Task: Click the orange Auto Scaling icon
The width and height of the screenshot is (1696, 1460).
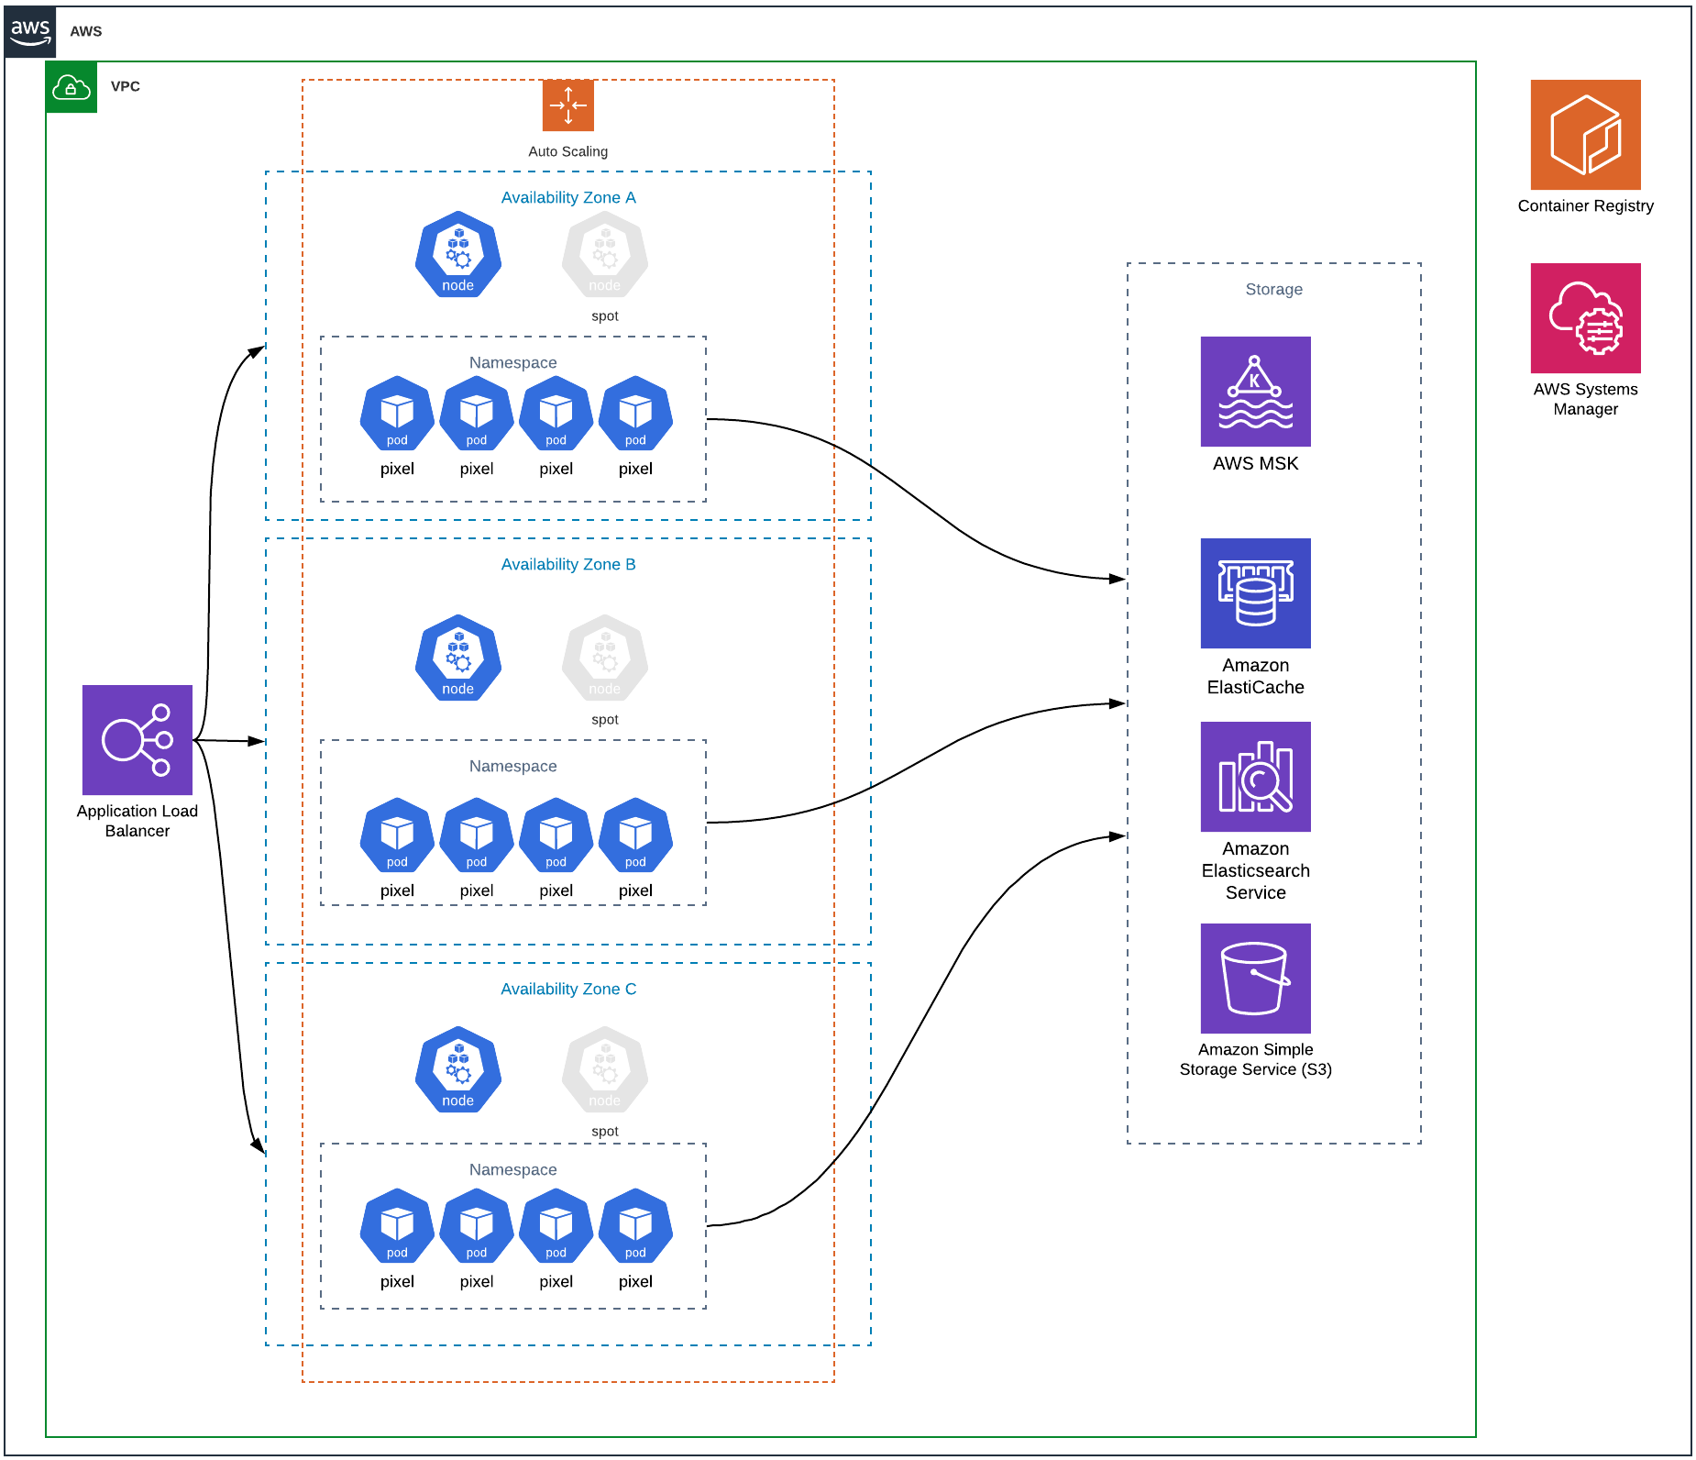Action: tap(568, 105)
